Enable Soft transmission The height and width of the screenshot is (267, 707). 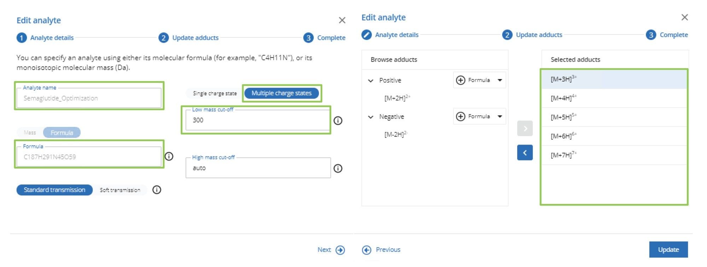click(x=120, y=190)
